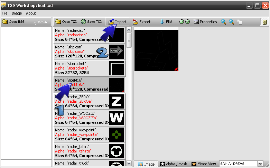This screenshot has height=168, width=270.
Task: Click the green waypoint thumbnail
Action: pos(117,134)
